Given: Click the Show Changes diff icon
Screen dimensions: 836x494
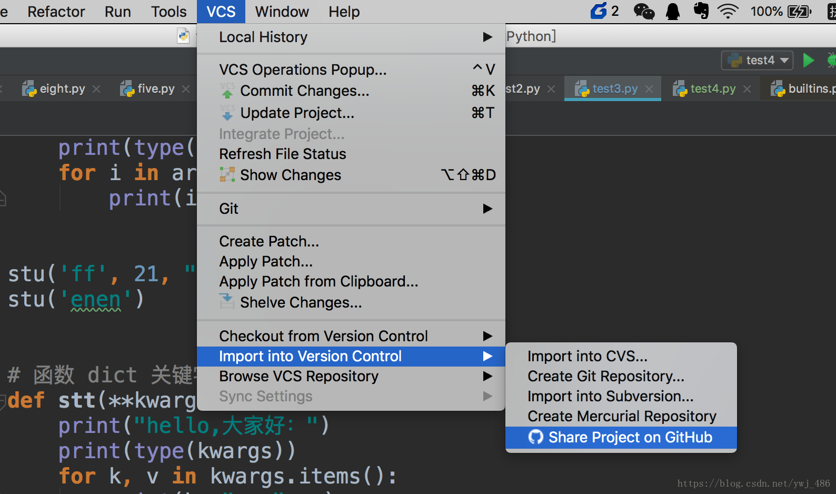Looking at the screenshot, I should [227, 175].
